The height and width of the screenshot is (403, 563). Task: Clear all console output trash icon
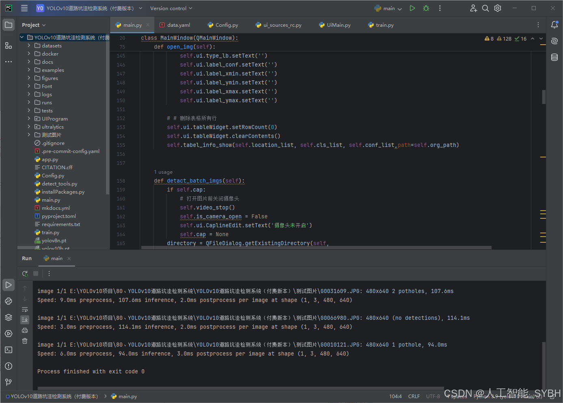(x=25, y=341)
